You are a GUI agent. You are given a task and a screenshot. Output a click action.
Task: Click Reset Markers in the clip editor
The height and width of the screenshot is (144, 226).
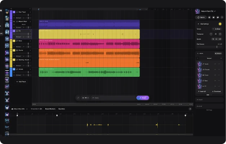[50, 109]
